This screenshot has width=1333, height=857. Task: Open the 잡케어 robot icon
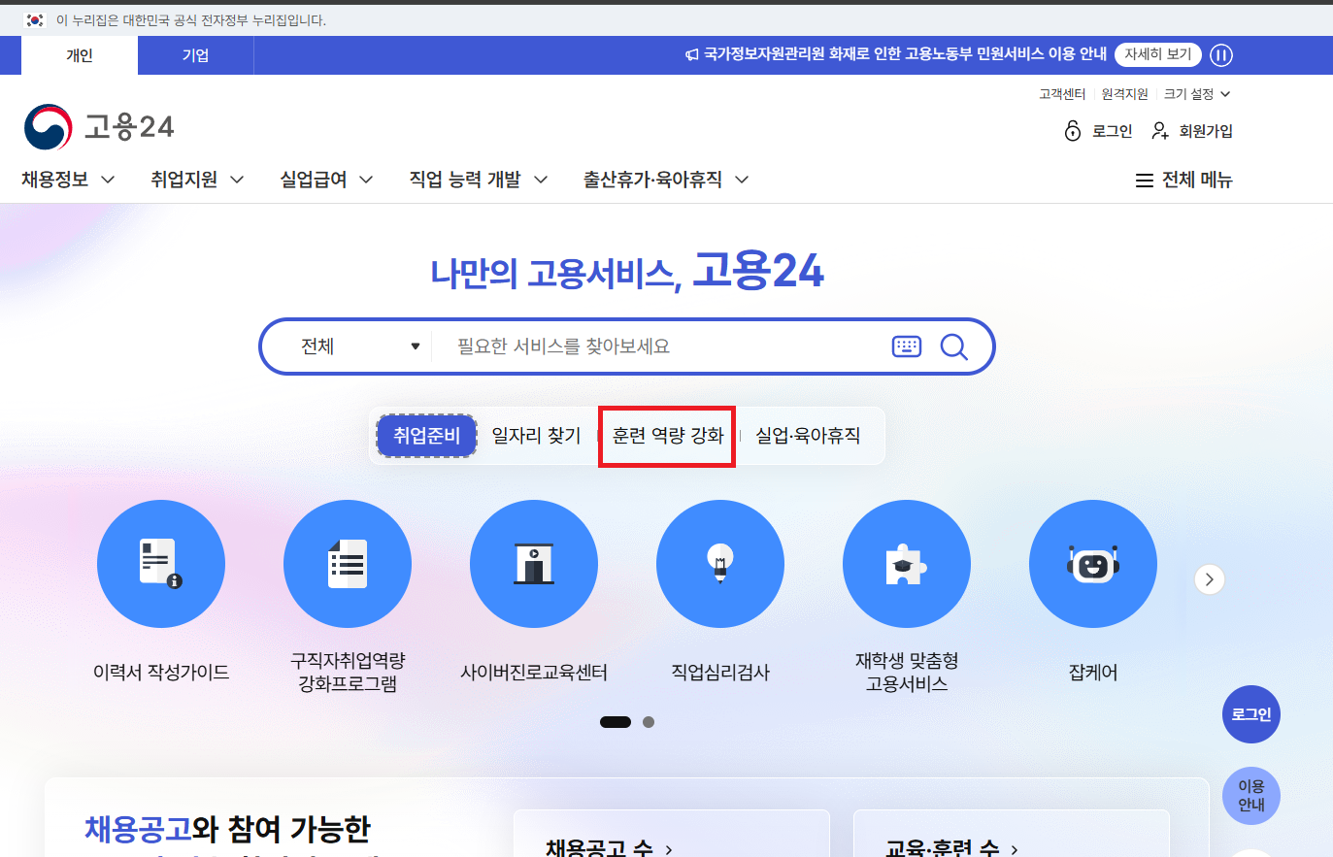pyautogui.click(x=1092, y=563)
